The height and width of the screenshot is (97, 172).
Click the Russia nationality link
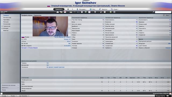tap(27, 37)
